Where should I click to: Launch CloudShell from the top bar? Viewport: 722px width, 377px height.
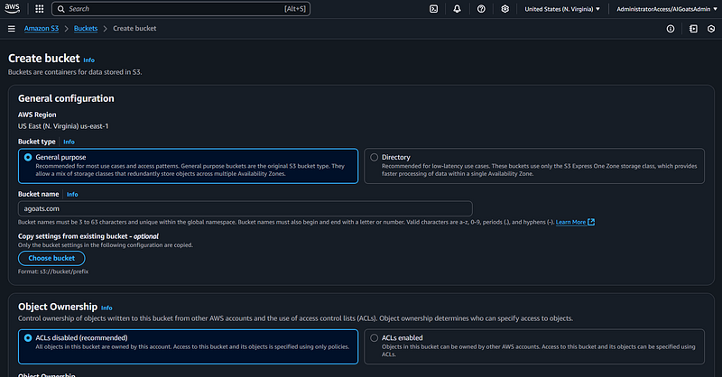click(434, 9)
